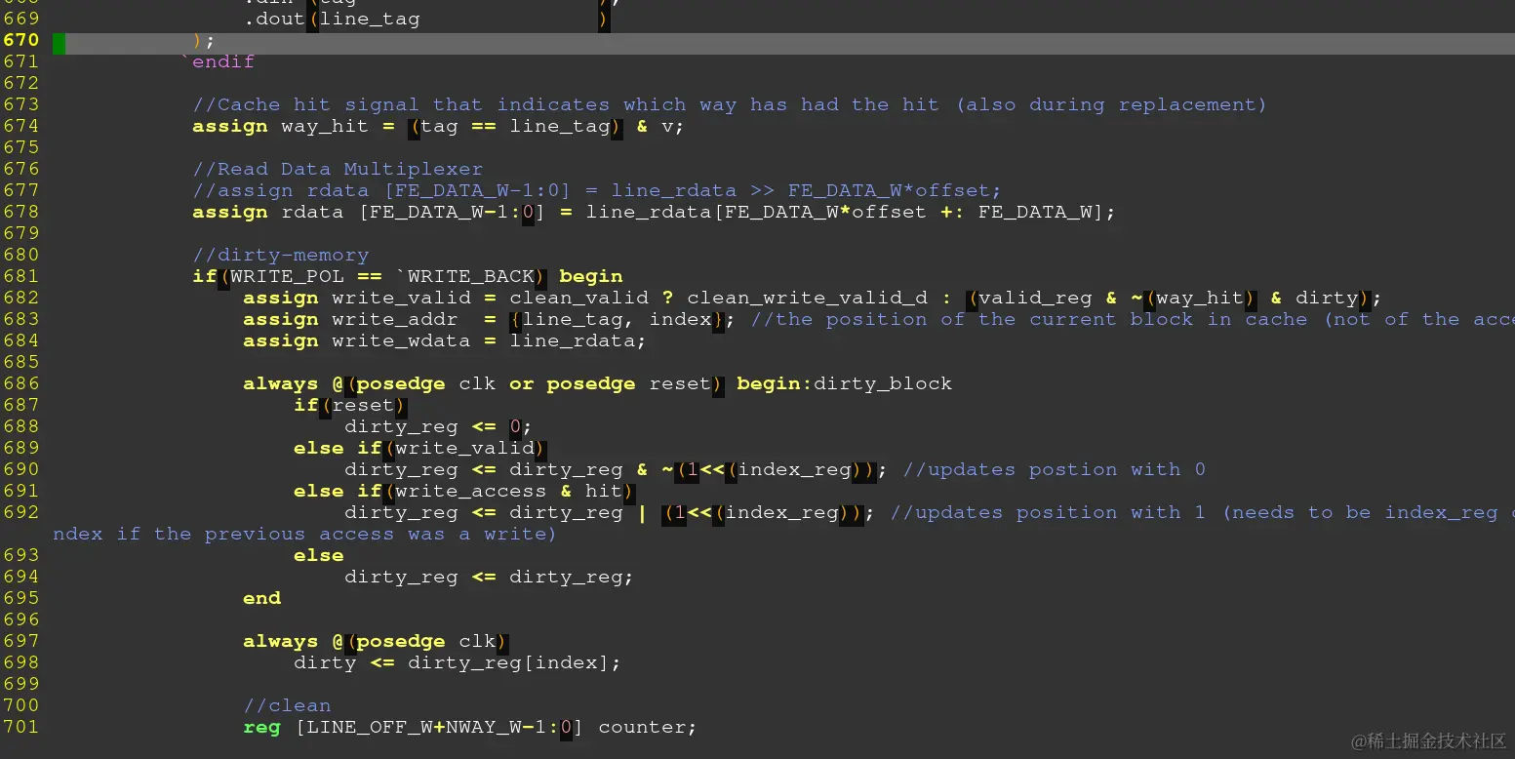The image size is (1515, 759).
Task: Select the "dirty_block" block label
Action: point(883,383)
